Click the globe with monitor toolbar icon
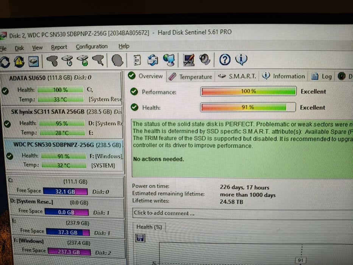The image size is (353, 265). pos(169,60)
